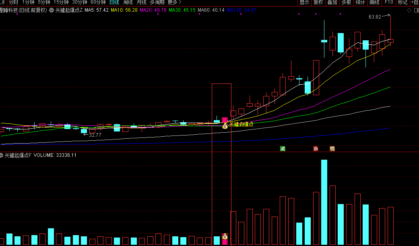
Task: Click the 标记 mark button
Action: (x=402, y=2)
